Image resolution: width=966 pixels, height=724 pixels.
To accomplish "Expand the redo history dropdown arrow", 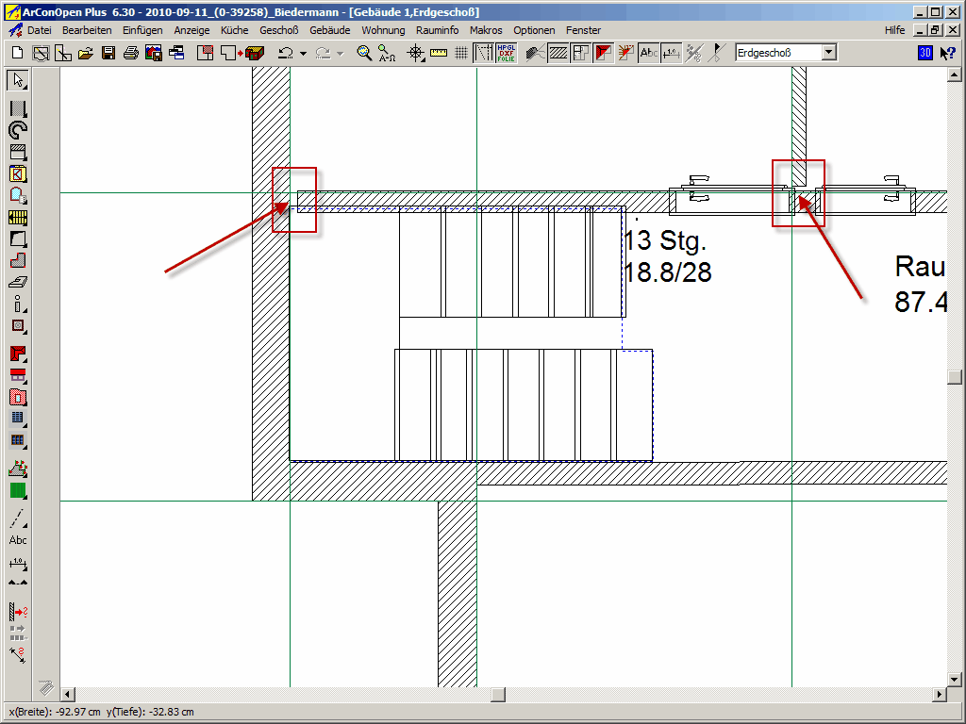I will point(340,54).
